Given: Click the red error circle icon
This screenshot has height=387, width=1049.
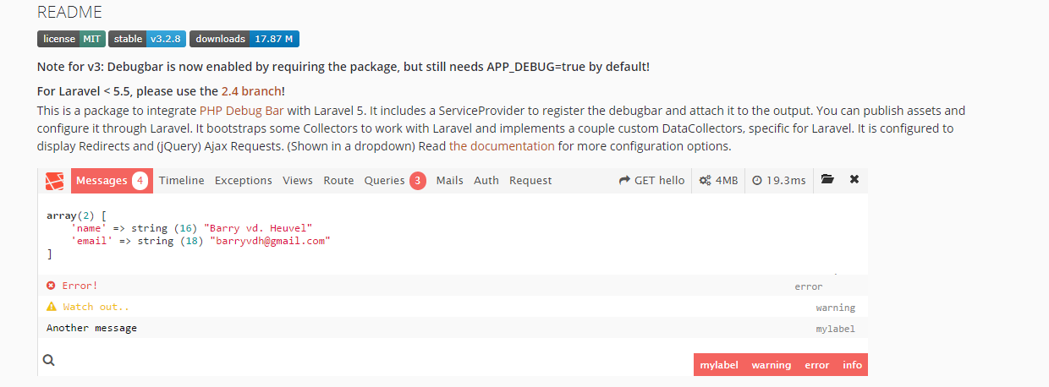Looking at the screenshot, I should tap(51, 286).
